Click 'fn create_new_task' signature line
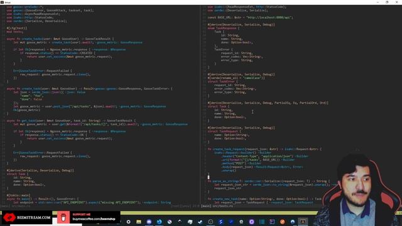The height and width of the screenshot is (226, 402). (x=264, y=199)
